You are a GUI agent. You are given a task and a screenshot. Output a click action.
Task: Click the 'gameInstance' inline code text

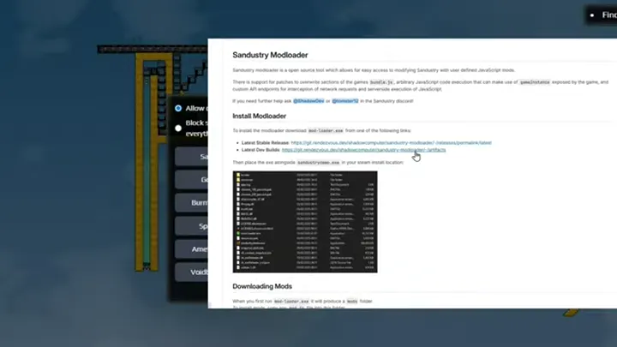535,82
